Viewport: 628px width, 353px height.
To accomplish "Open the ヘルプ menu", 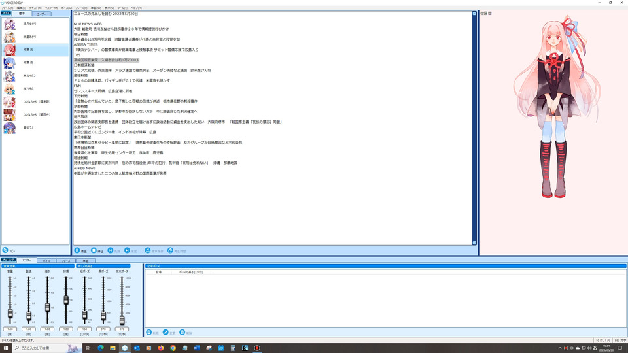I will click(x=136, y=8).
